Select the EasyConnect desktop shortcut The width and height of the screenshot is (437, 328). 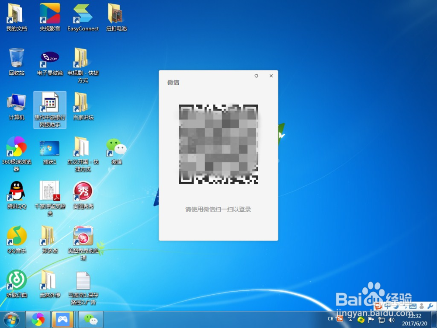(83, 17)
